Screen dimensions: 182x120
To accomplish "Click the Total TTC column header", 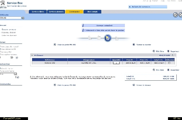I will (158, 60).
